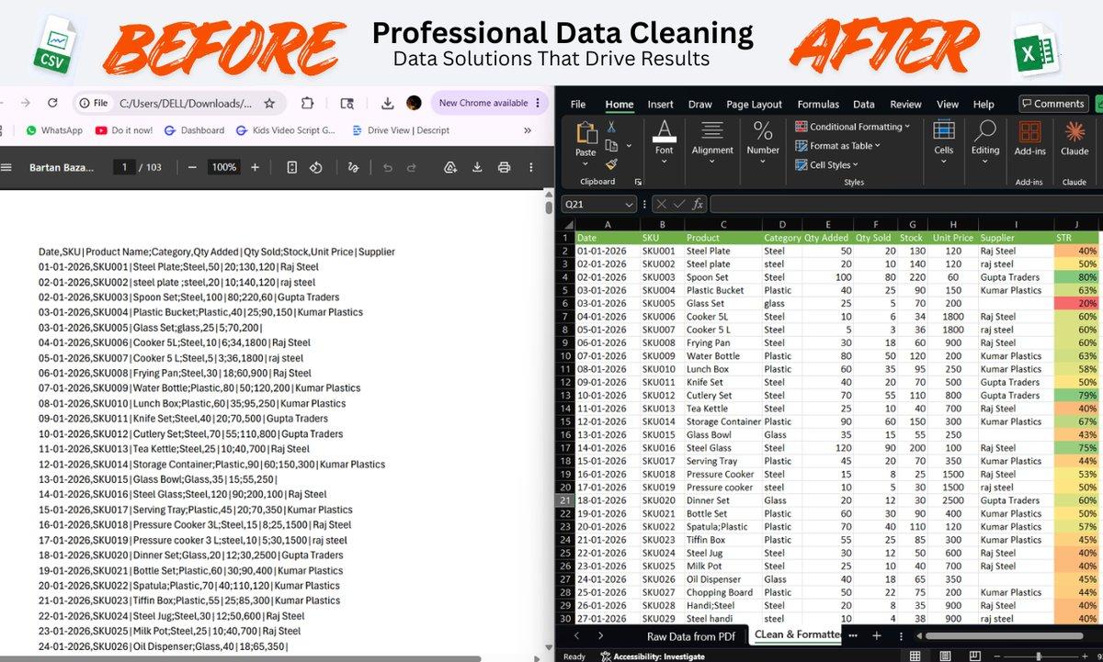Image resolution: width=1103 pixels, height=662 pixels.
Task: Open the Name Box dropdown showing Q21
Action: tap(629, 204)
